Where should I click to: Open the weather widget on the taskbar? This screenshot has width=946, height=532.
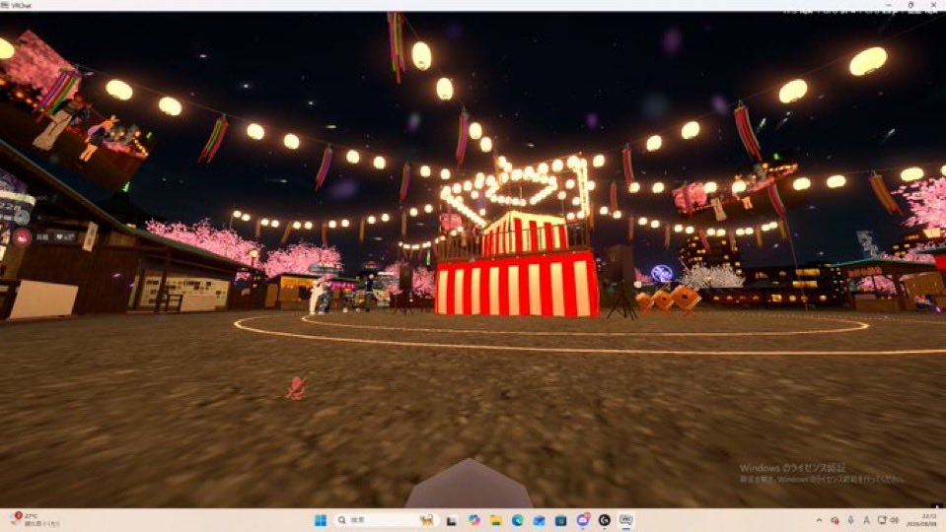[35, 520]
